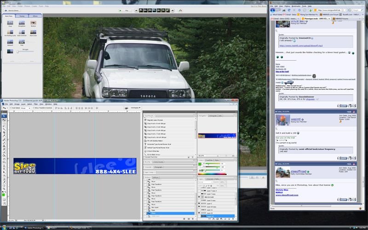Click Firefox back navigation button
368x230 pixels.
click(273, 10)
